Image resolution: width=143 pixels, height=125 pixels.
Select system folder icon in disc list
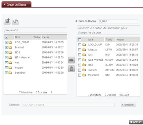pos(84,70)
